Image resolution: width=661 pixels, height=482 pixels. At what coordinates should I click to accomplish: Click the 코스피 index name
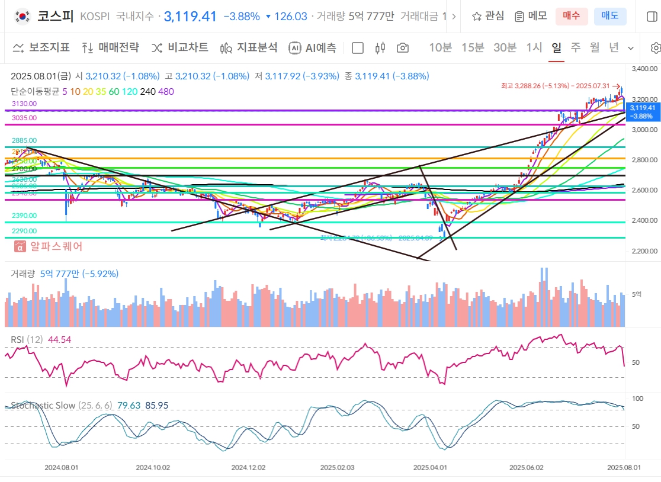point(55,17)
